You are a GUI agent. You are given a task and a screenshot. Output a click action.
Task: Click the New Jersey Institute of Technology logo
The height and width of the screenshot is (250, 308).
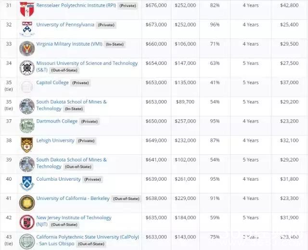pos(27,222)
